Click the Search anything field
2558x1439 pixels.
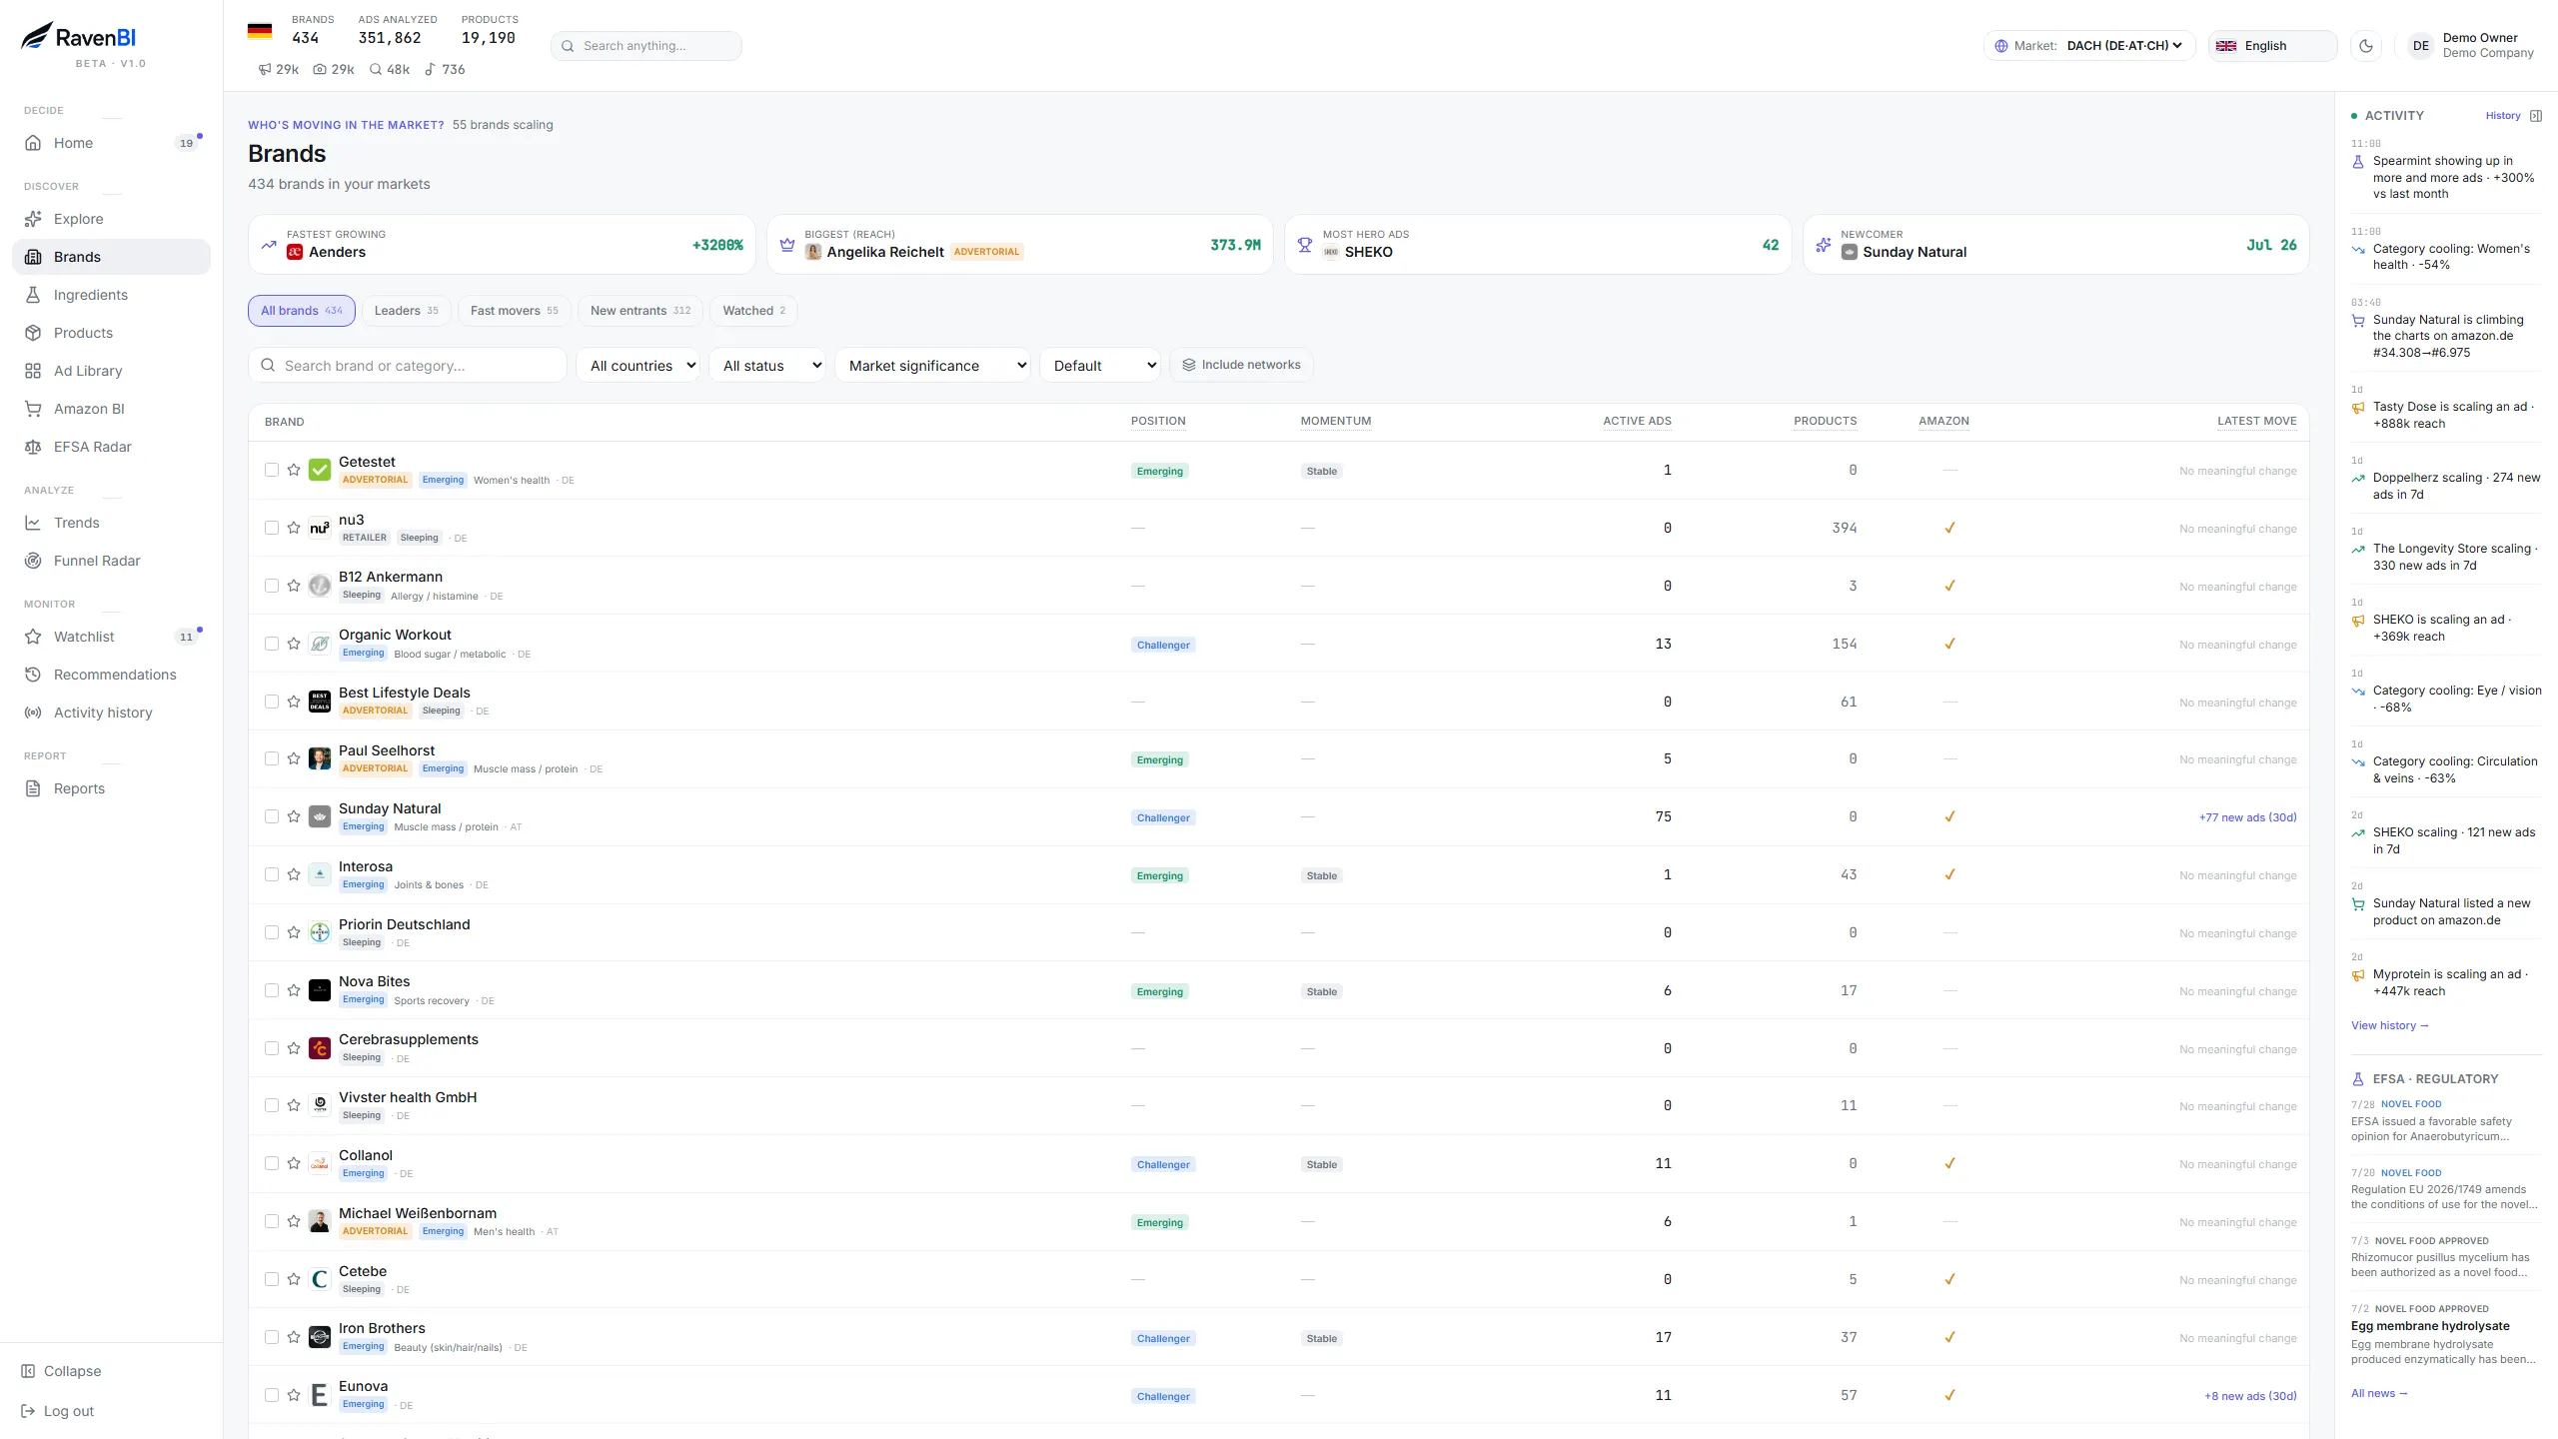(646, 46)
